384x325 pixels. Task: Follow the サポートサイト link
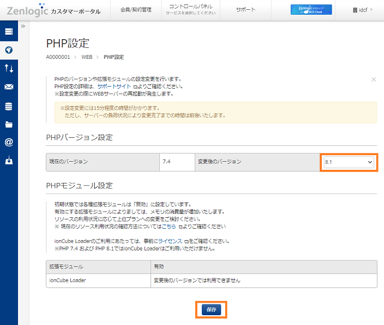(x=113, y=87)
